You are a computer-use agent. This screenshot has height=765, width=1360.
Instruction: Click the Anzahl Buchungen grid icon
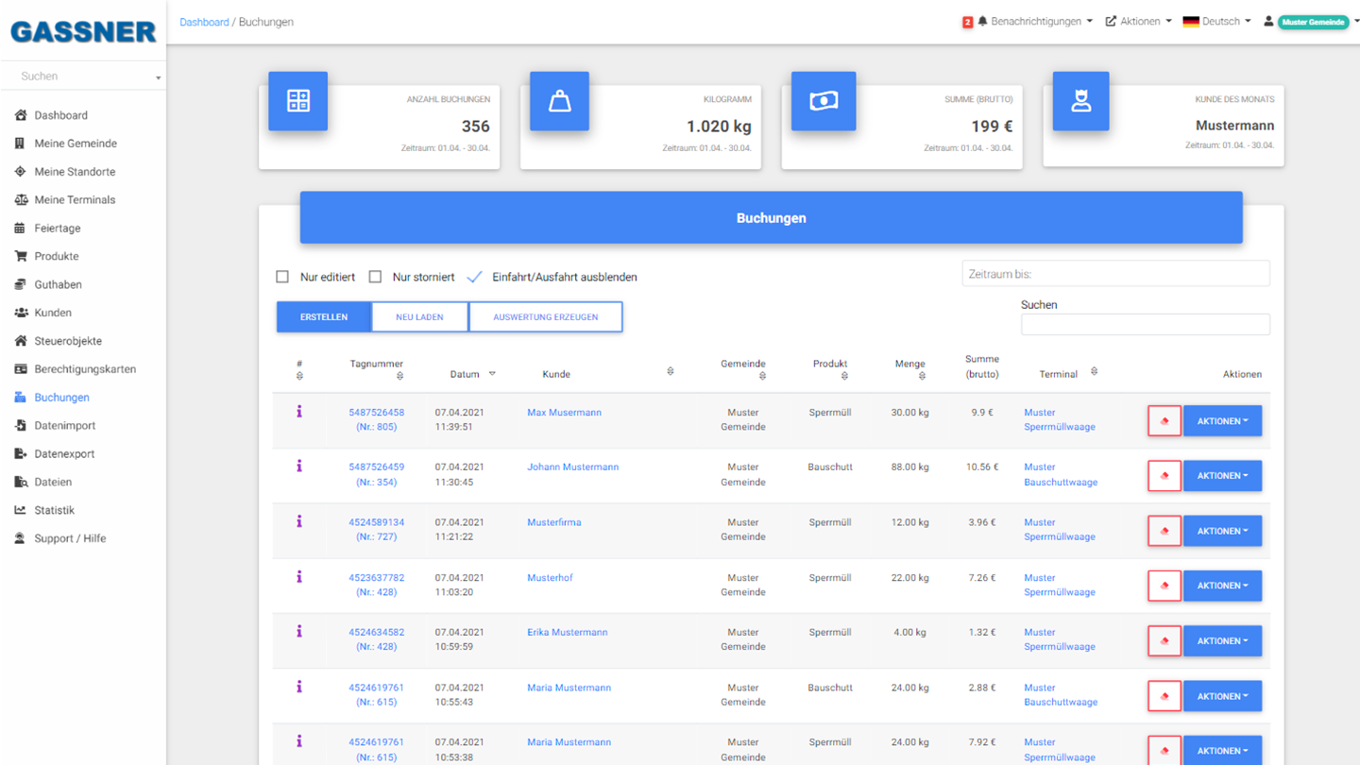pos(298,101)
